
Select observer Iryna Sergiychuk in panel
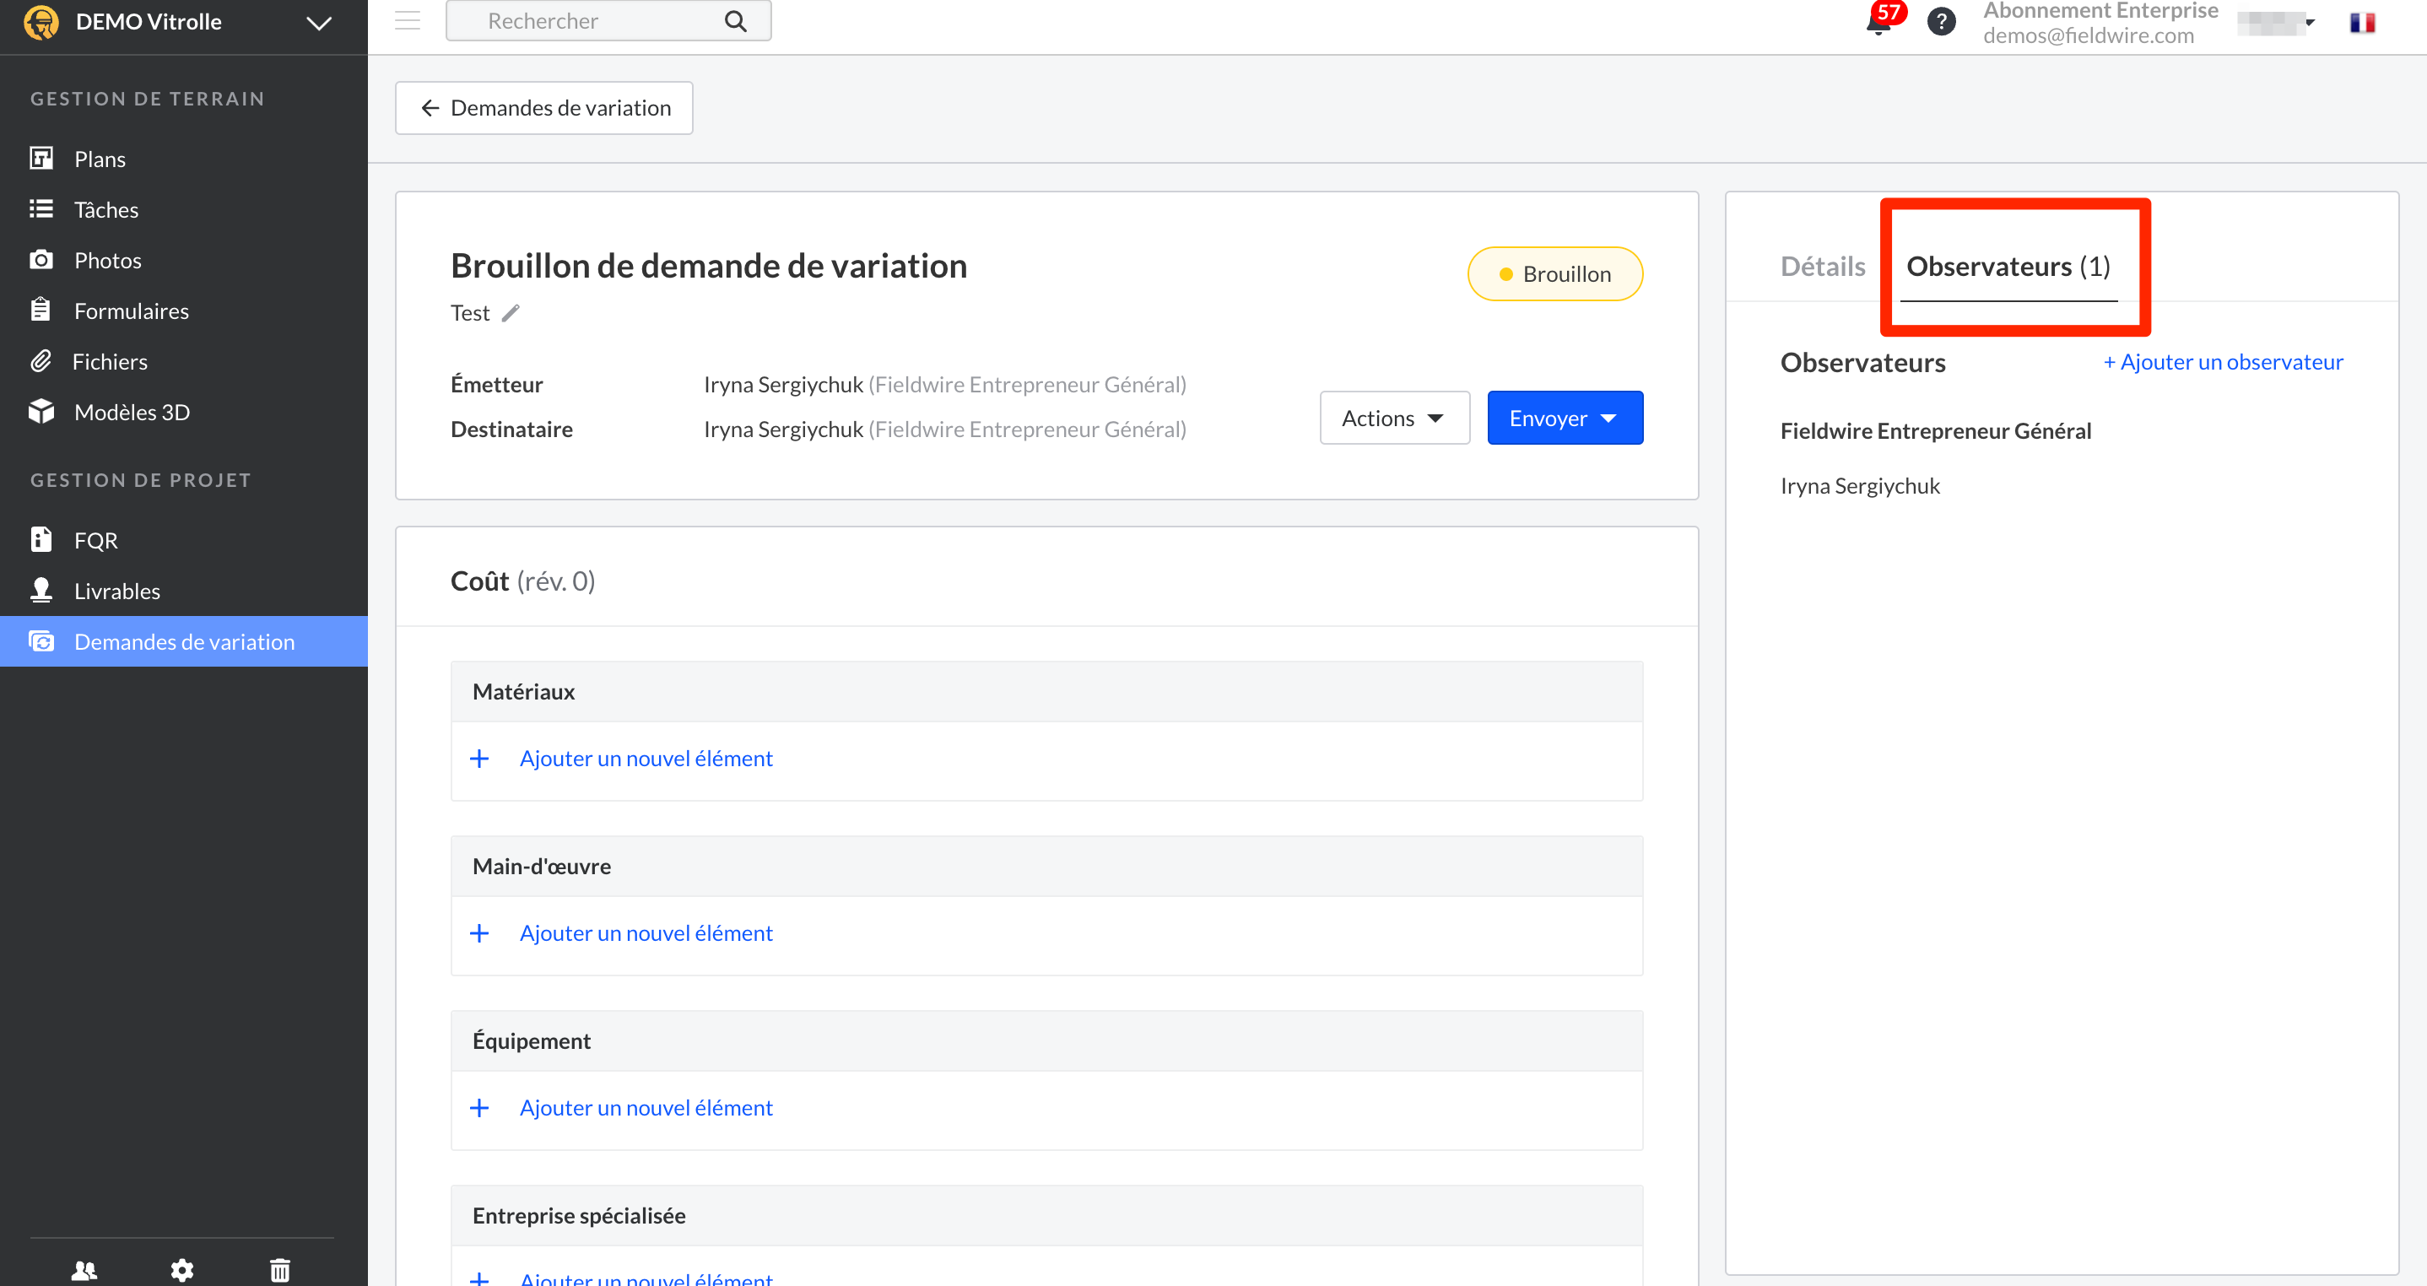1859,485
